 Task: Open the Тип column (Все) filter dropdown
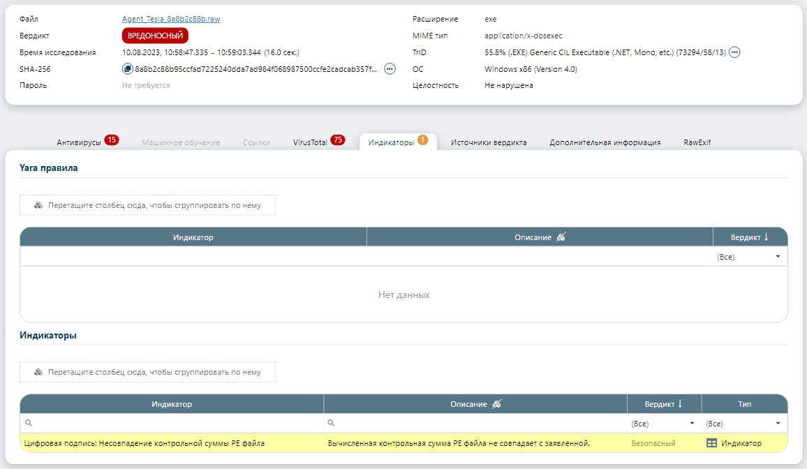[x=778, y=424]
